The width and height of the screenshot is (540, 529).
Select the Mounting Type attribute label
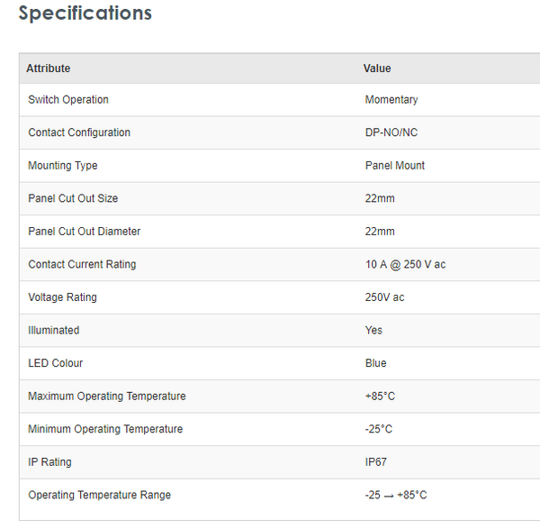[63, 166]
